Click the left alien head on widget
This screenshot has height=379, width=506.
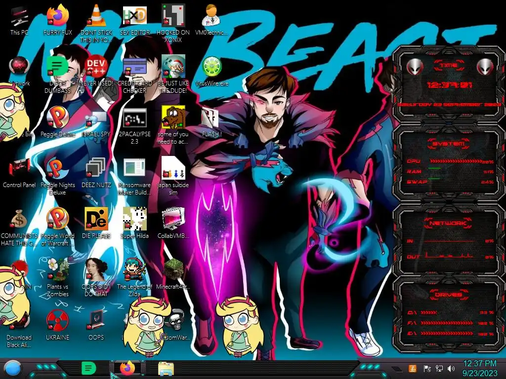point(415,67)
